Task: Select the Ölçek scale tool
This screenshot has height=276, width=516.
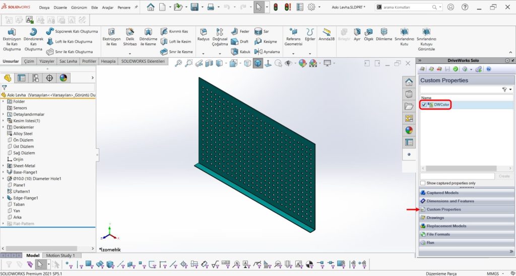Action: pos(368,35)
